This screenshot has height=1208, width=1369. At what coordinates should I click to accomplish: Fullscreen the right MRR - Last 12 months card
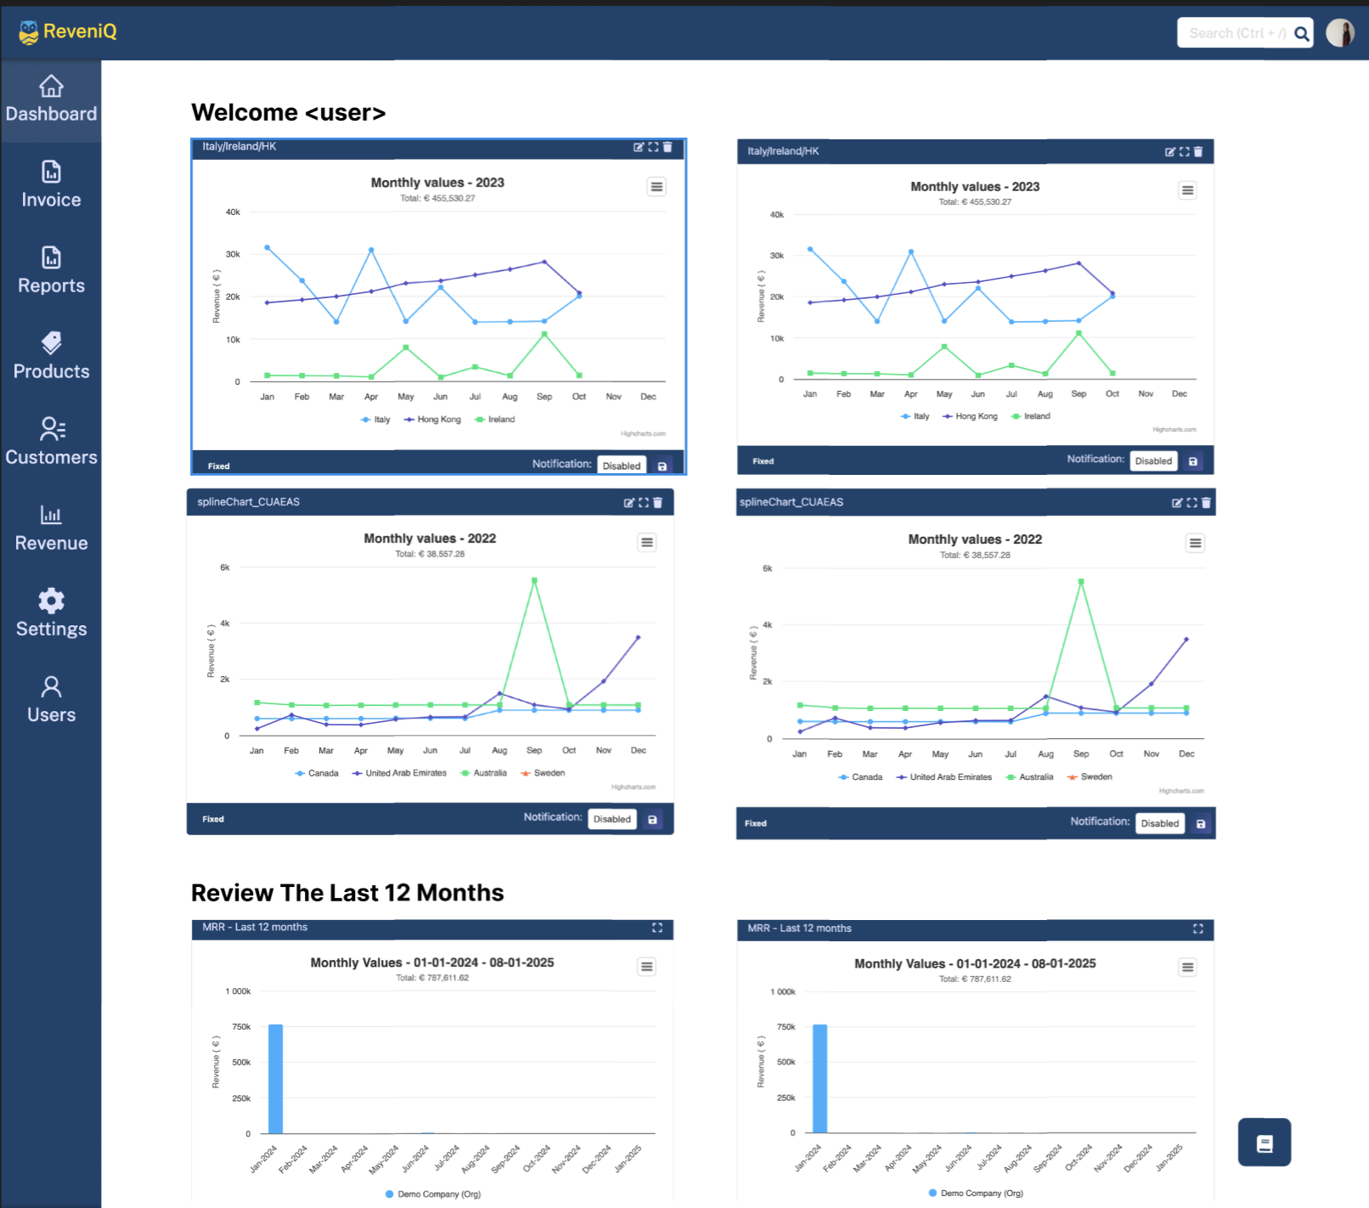click(1198, 929)
